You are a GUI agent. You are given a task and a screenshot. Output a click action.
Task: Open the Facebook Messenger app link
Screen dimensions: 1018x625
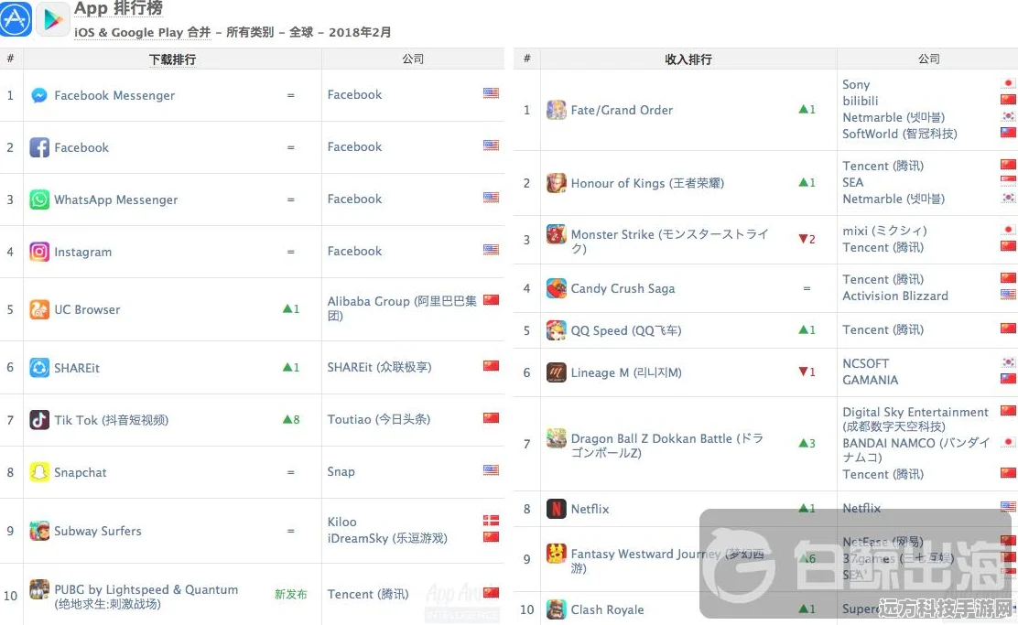tap(114, 95)
